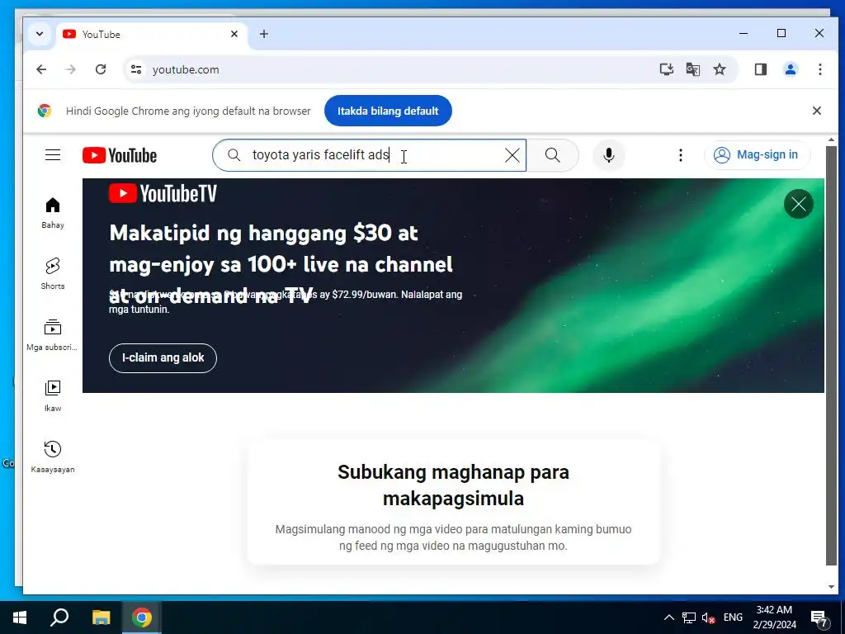Click Chrome icon in the taskbar

142,617
